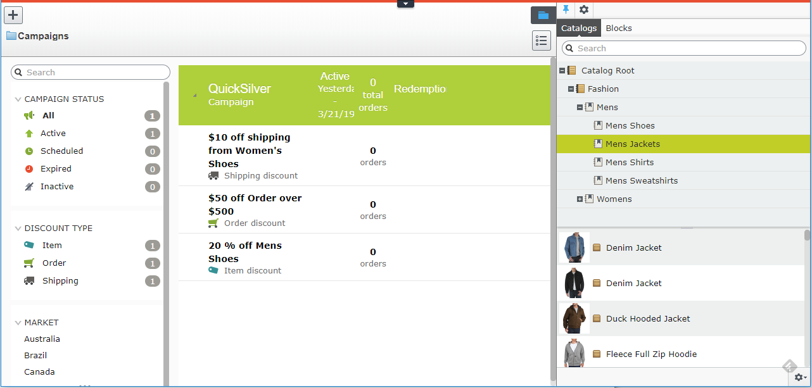This screenshot has width=812, height=388.
Task: Click the plus button to add new item
Action: tap(13, 15)
